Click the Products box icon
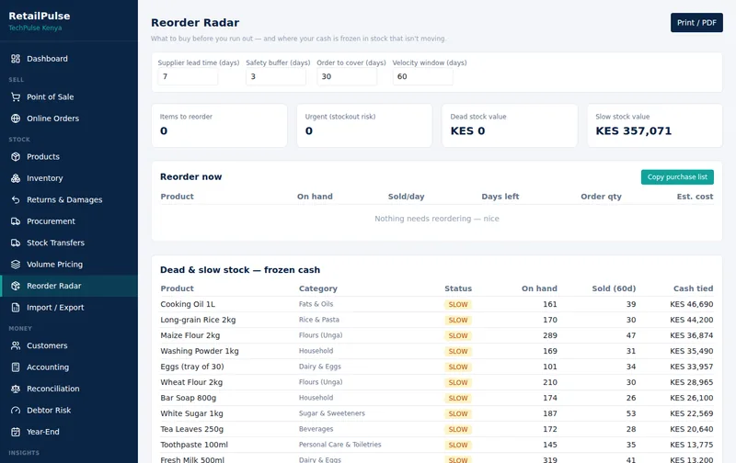Viewport: 736px width, 463px height. [16, 156]
